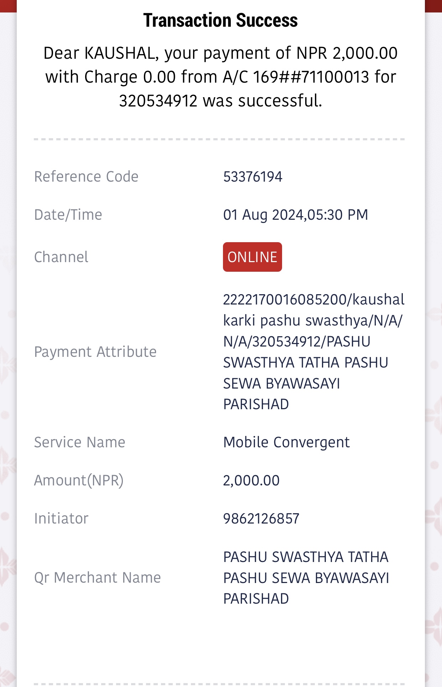Tap the Payment Attribute details text

point(313,352)
